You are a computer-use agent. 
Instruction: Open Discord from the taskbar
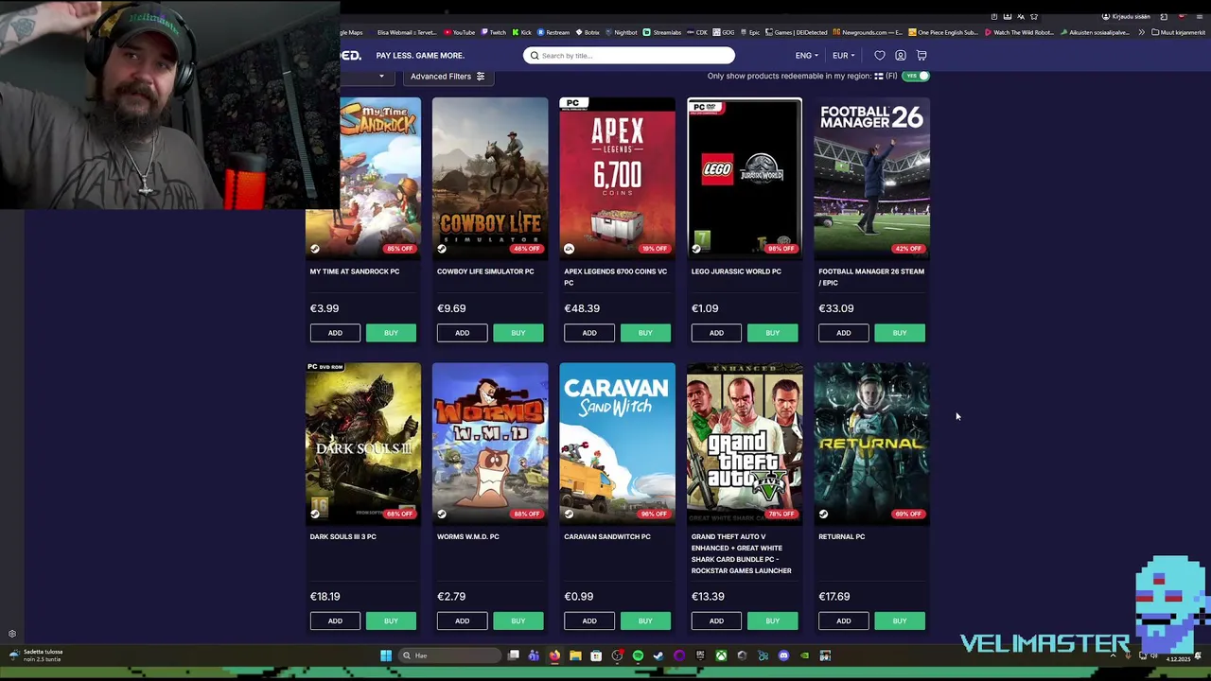[783, 655]
